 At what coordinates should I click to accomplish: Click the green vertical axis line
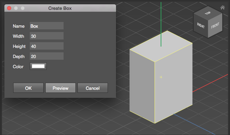161,20
